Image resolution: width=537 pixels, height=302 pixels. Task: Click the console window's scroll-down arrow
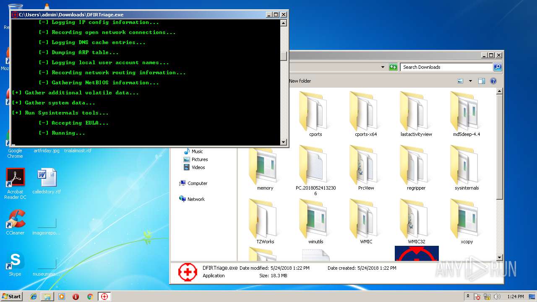coord(284,142)
